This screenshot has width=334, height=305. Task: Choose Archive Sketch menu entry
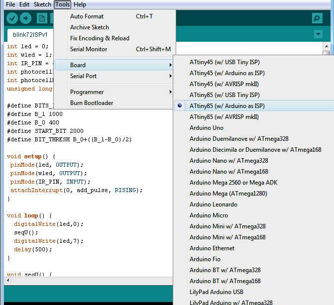click(x=115, y=27)
